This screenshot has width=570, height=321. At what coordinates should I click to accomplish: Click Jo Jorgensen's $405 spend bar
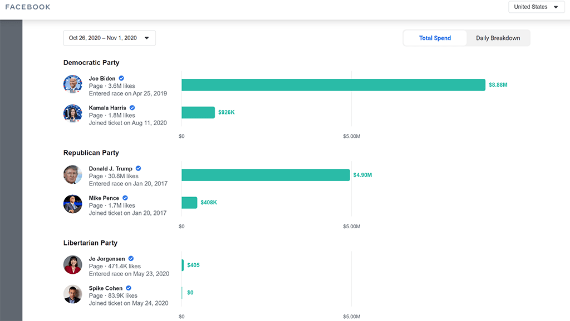(183, 265)
